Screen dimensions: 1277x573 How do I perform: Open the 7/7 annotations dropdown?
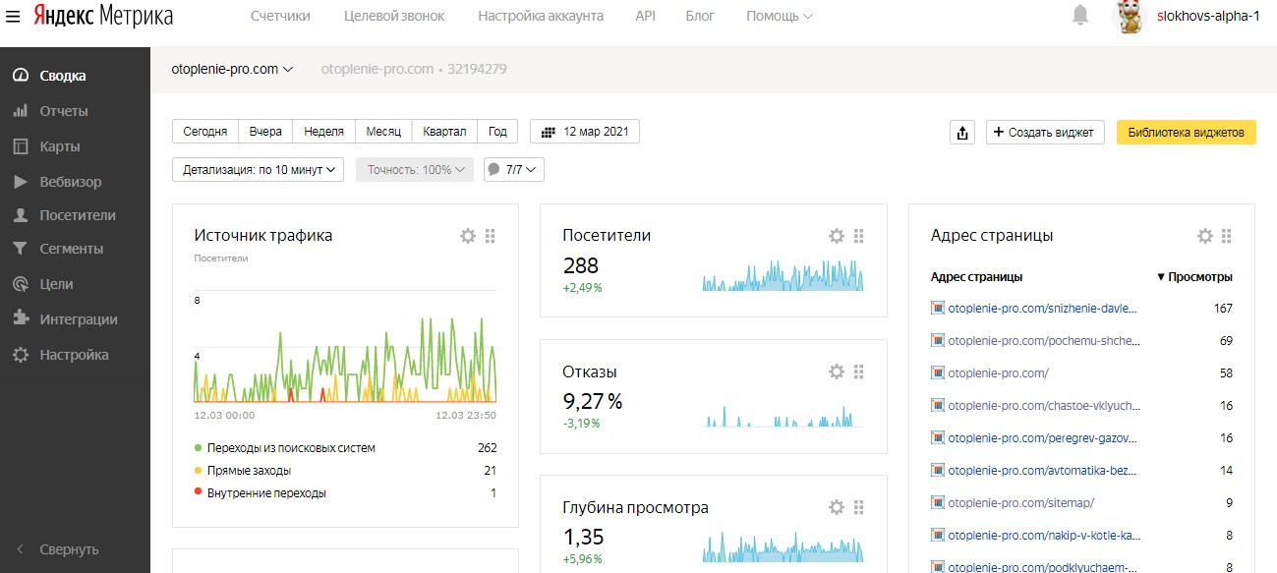point(514,170)
